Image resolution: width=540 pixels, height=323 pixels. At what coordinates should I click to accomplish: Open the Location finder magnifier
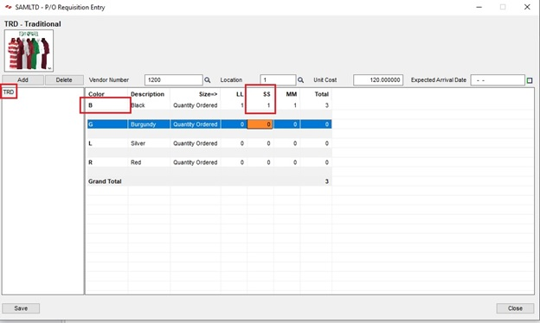tap(300, 80)
